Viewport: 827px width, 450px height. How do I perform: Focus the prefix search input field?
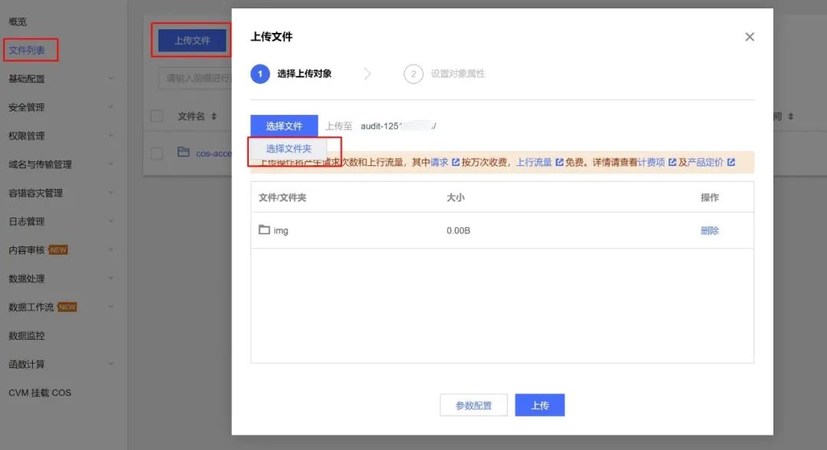tap(195, 78)
